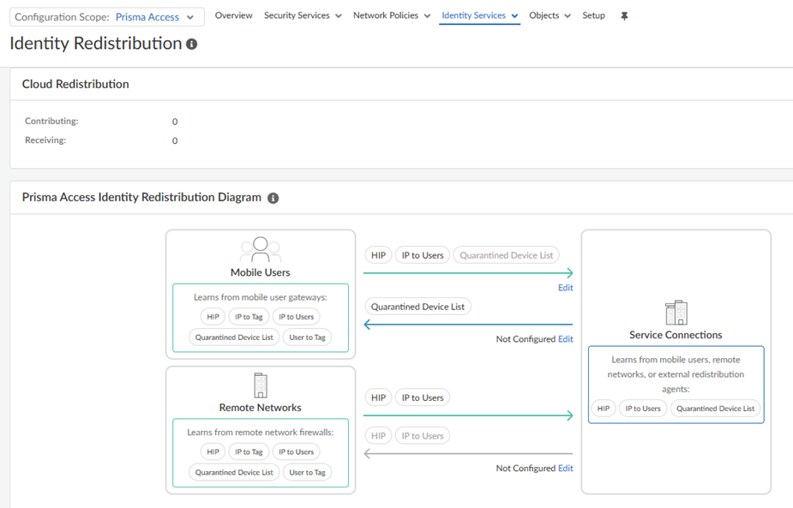Image resolution: width=793 pixels, height=508 pixels.
Task: Click User to Tag chip in Mobile Users box
Action: pos(307,338)
